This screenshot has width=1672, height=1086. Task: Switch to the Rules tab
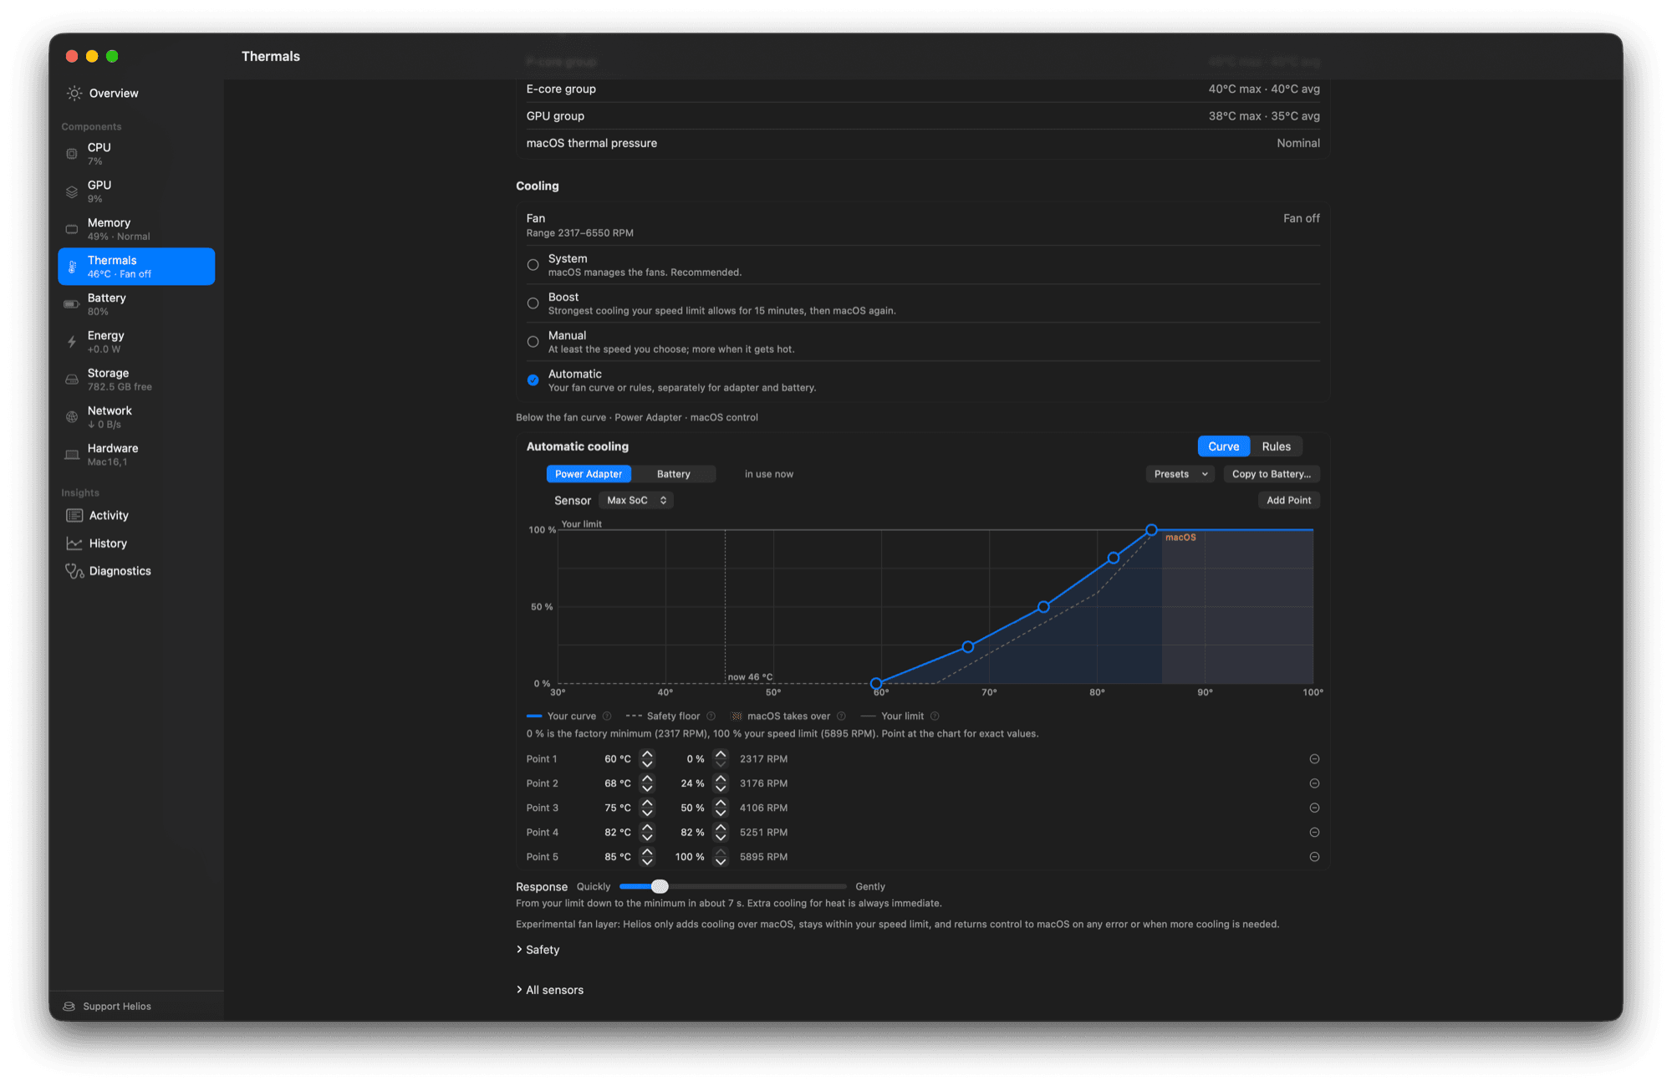pos(1276,446)
